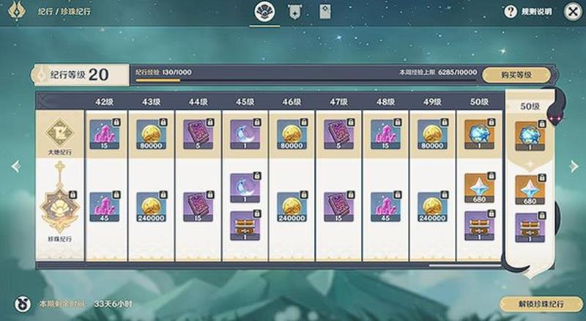Screen dimensions: 586x321
Task: Click the question mark rules icon
Action: [x=510, y=12]
